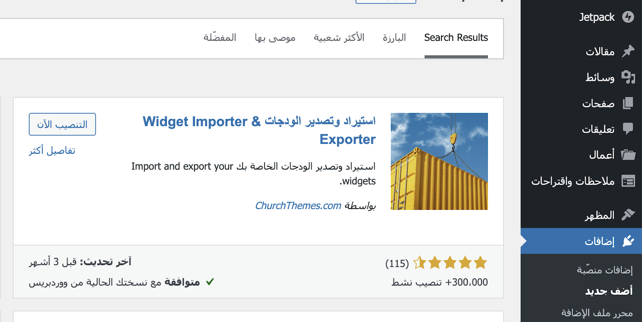Image resolution: width=642 pixels, height=322 pixels.
Task: Open the More Details link (تفاصيل أكثر)
Action: [52, 151]
